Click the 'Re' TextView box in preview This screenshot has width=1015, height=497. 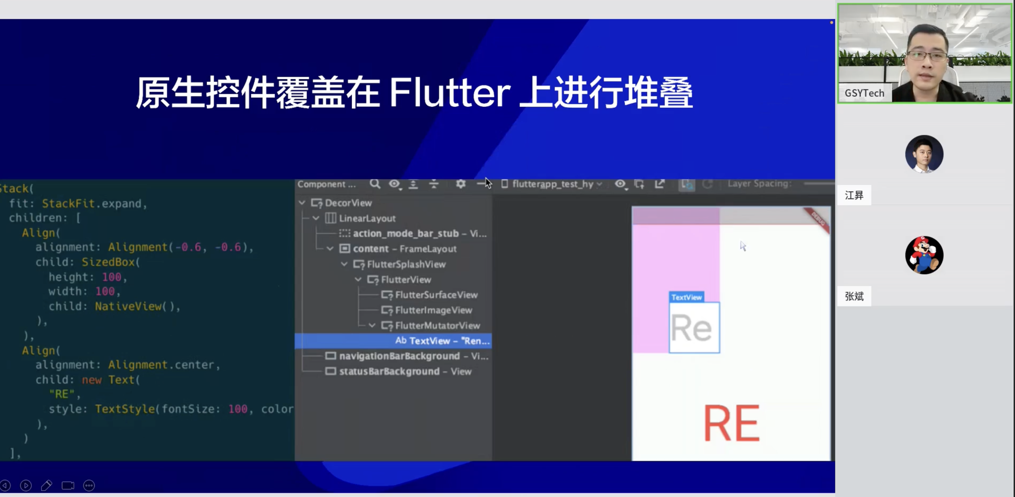(694, 327)
